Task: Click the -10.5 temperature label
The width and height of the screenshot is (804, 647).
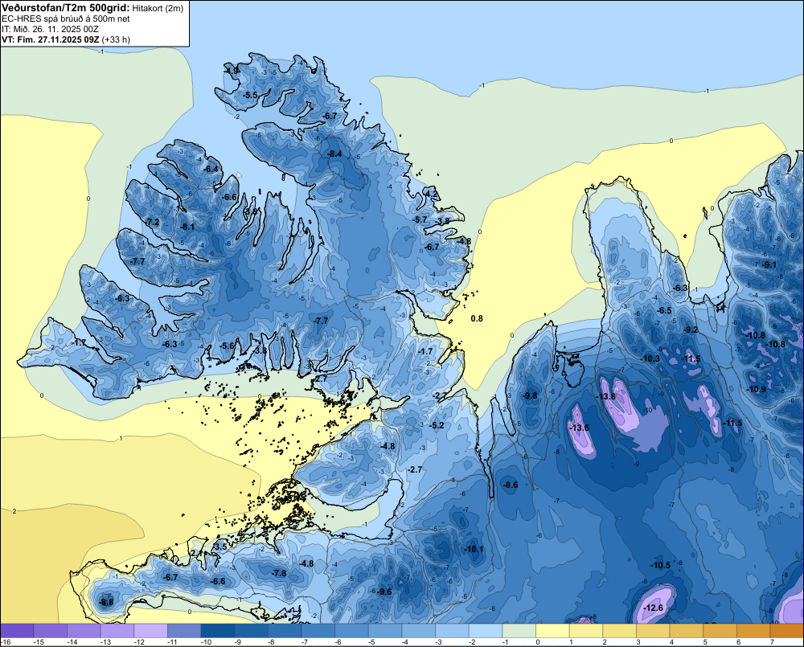Action: tap(660, 566)
